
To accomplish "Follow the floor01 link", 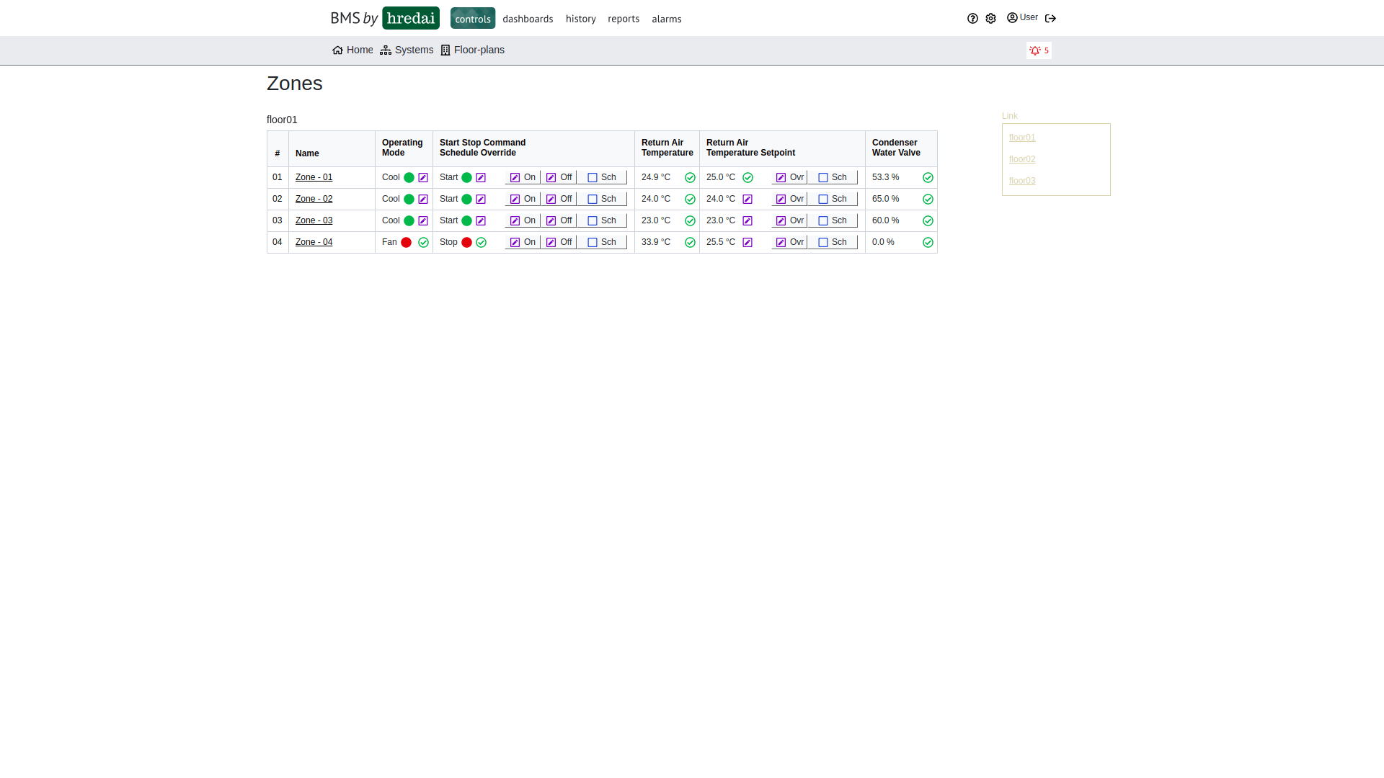I will [1022, 138].
